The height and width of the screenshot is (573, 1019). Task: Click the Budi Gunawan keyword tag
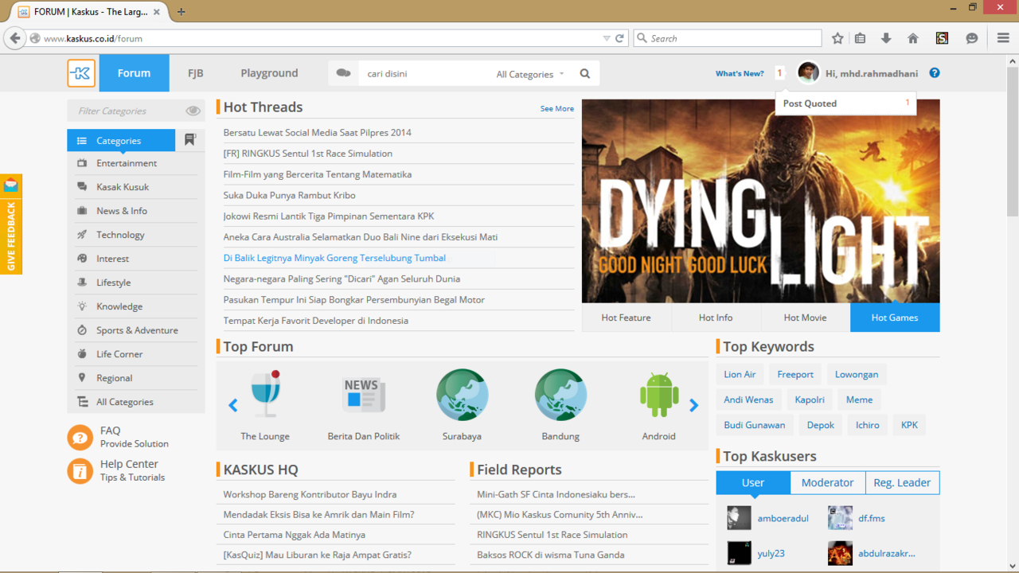(755, 425)
